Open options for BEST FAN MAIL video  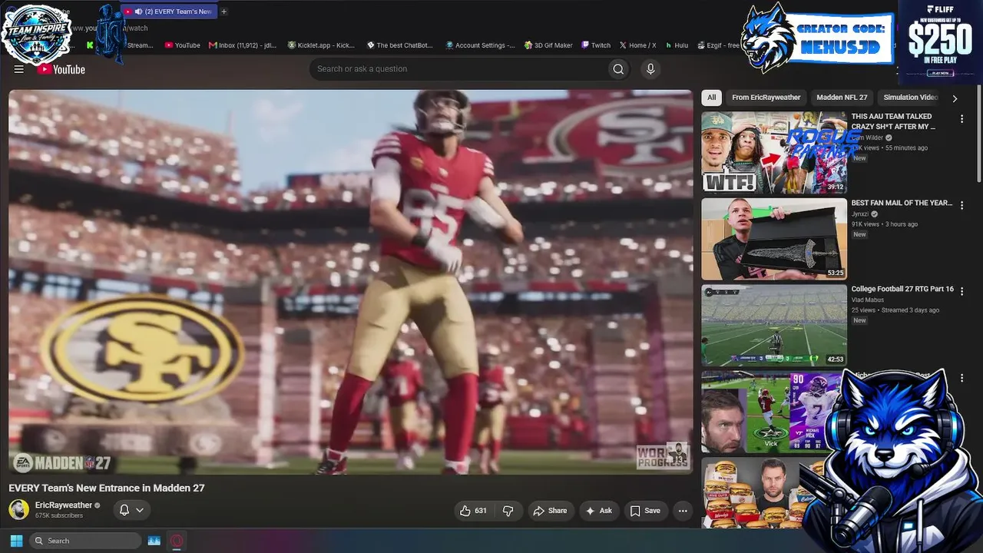[961, 205]
